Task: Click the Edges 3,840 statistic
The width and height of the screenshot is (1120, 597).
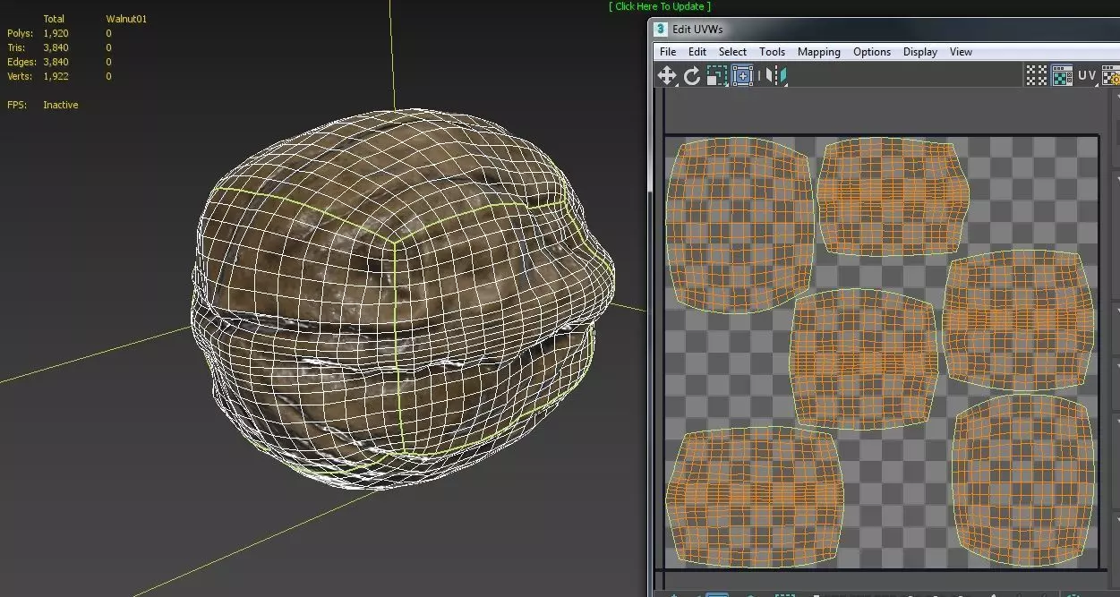Action: point(38,62)
